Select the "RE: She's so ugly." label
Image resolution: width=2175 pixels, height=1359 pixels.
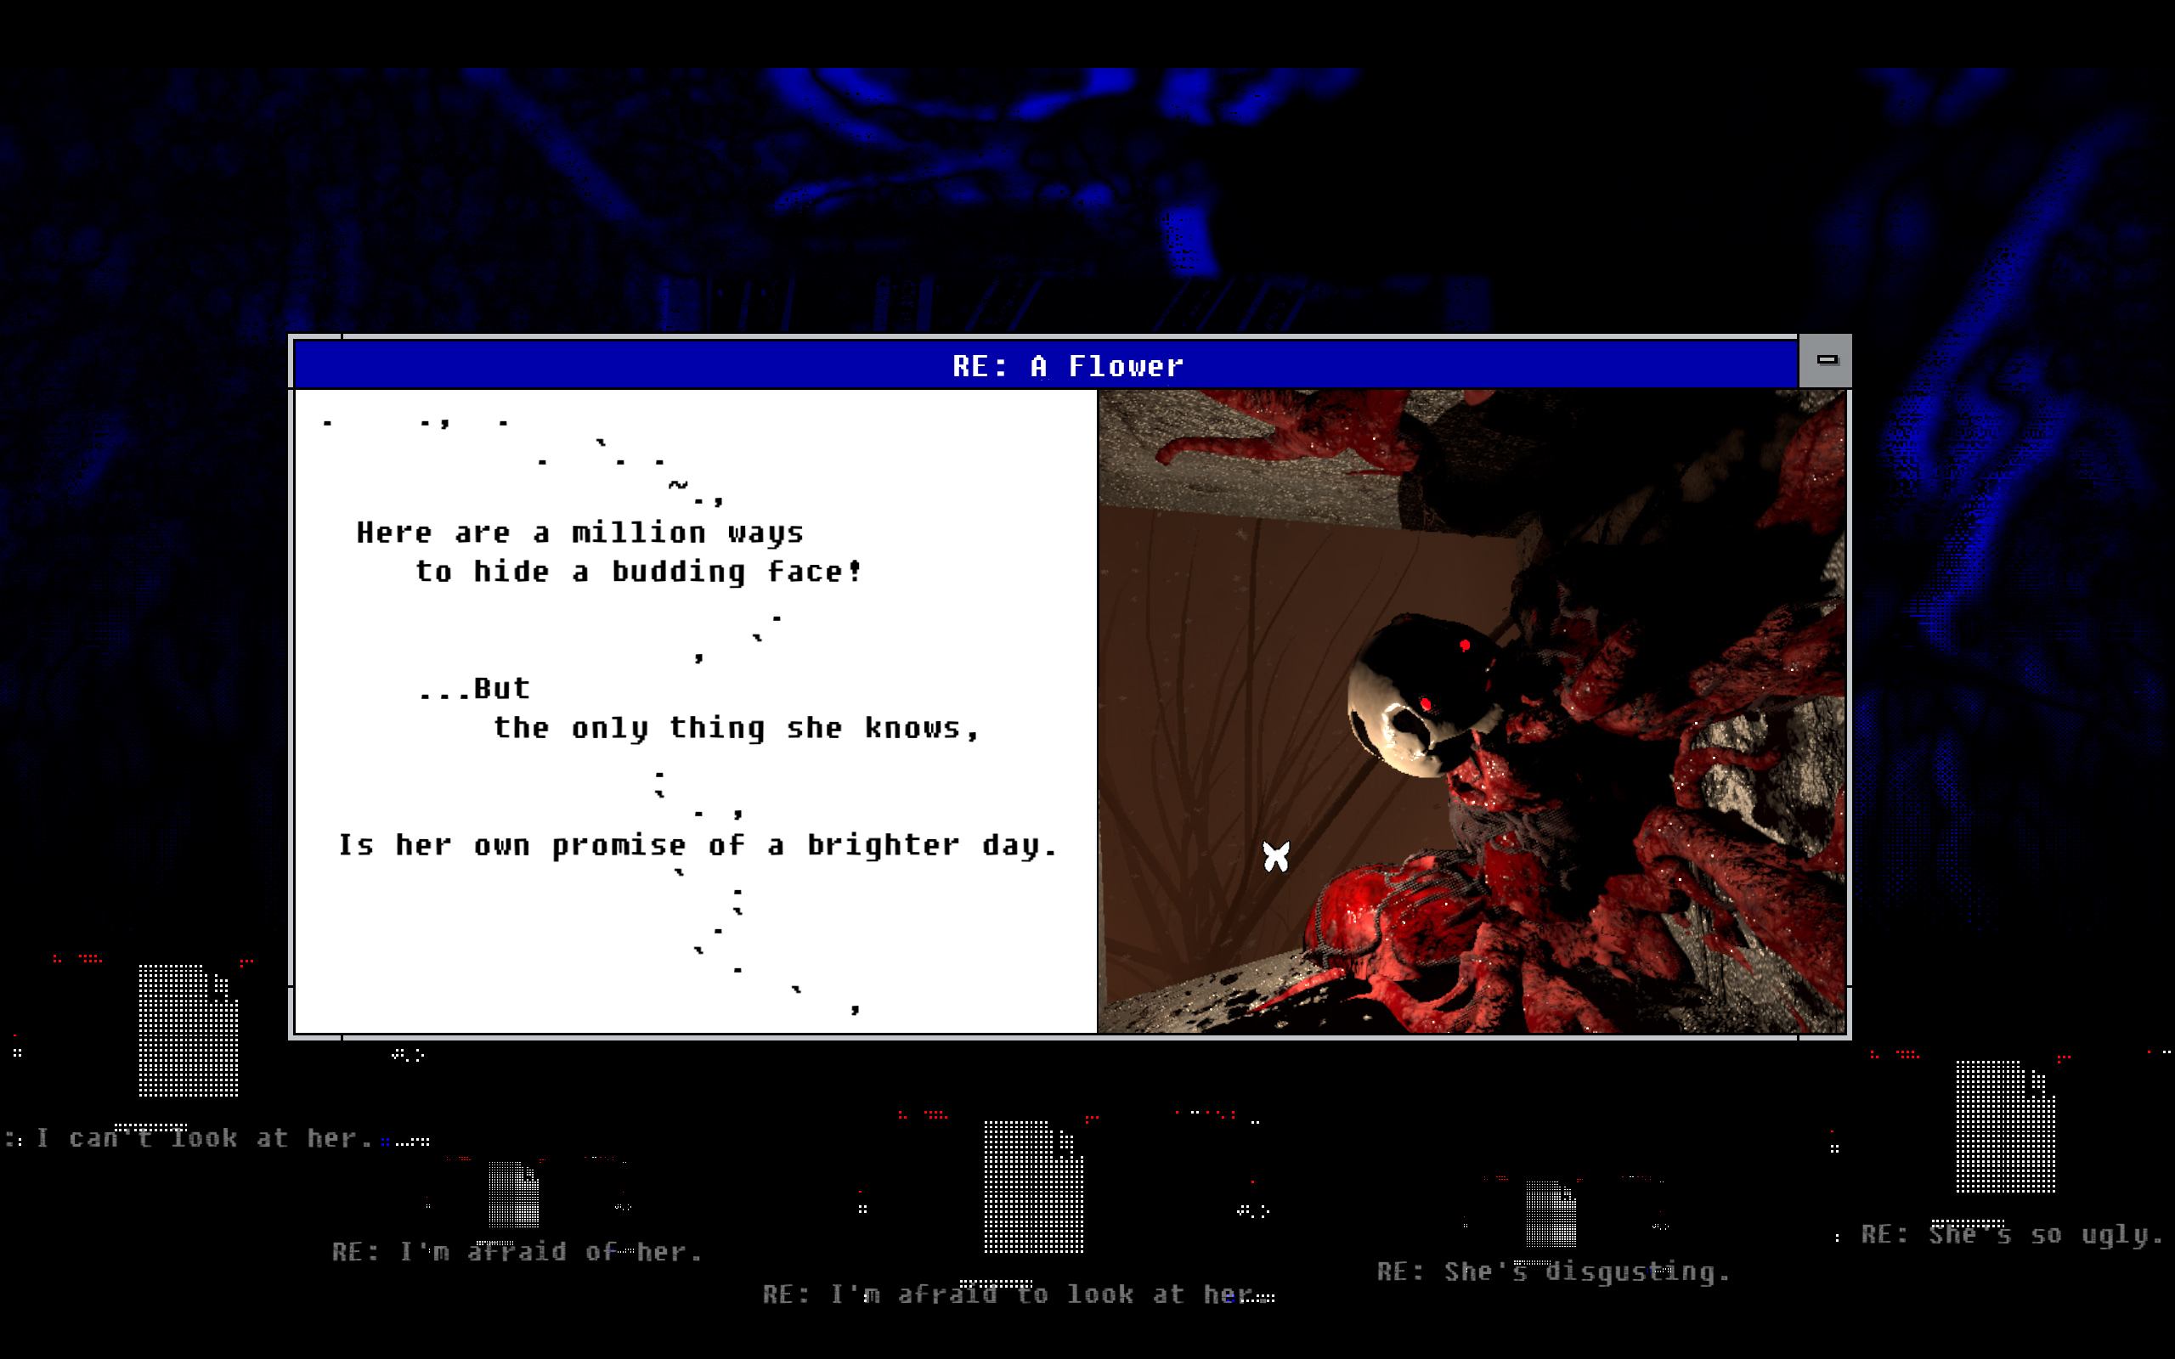click(x=2010, y=1235)
